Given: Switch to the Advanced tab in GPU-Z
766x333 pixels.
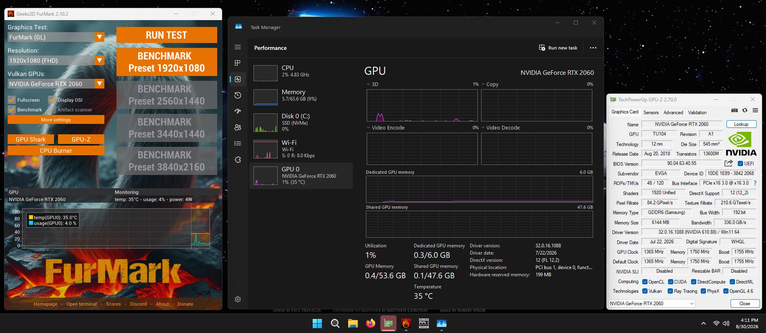Looking at the screenshot, I should (x=673, y=113).
